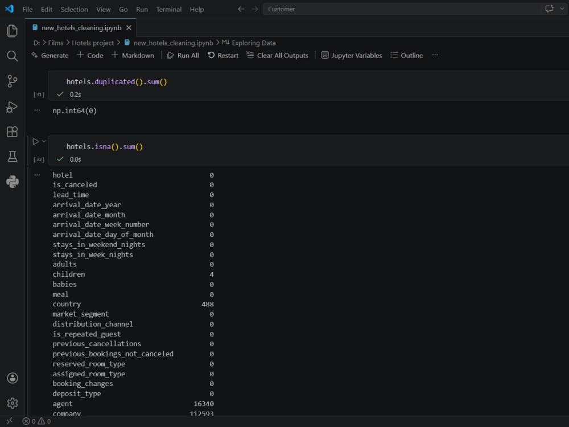Open the Python extension view
This screenshot has width=569, height=427.
click(13, 182)
